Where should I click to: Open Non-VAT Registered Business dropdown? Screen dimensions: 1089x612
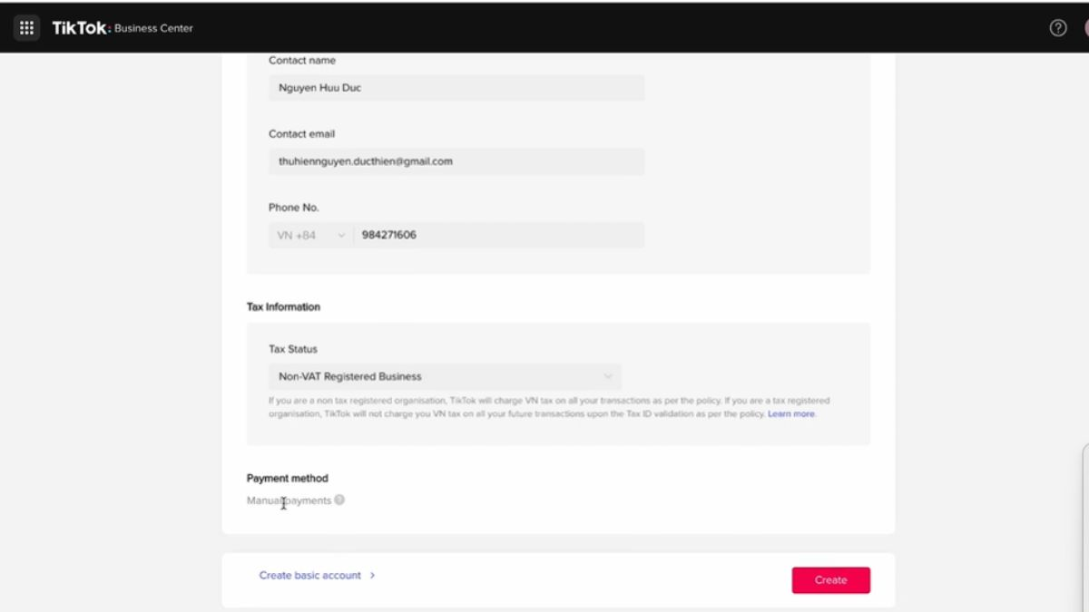tap(444, 376)
